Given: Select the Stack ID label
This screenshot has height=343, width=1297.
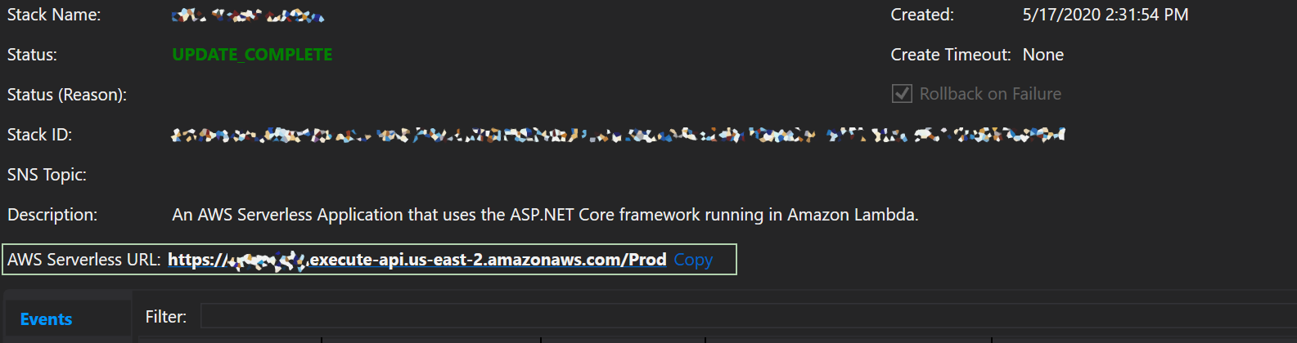Looking at the screenshot, I should 39,135.
